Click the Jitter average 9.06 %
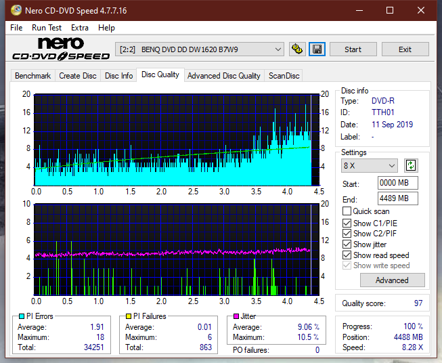442x363 pixels. (x=309, y=327)
